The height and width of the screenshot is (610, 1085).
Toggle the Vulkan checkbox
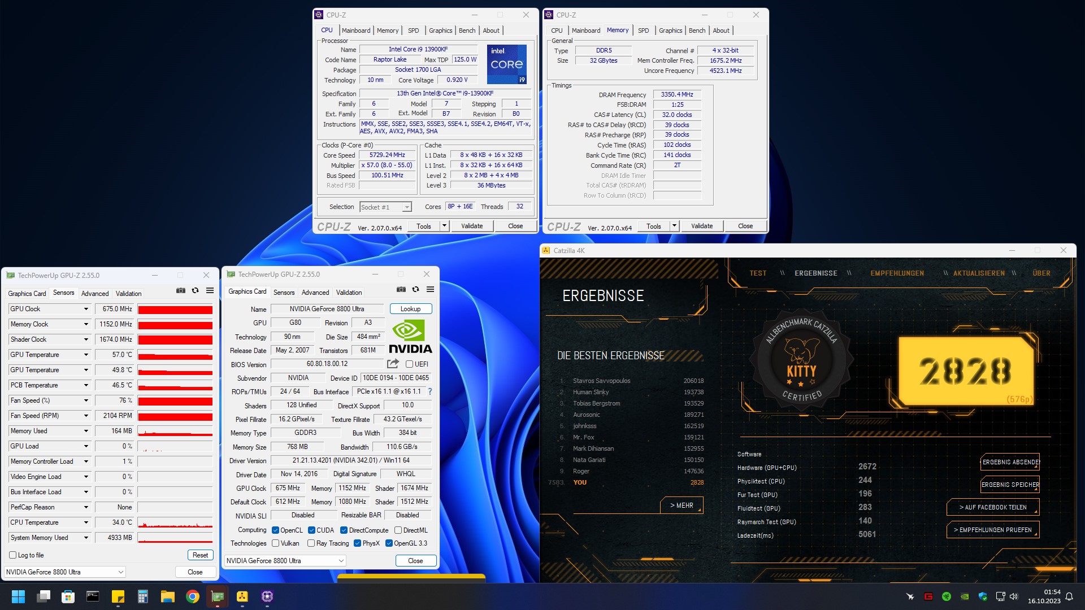click(x=276, y=543)
